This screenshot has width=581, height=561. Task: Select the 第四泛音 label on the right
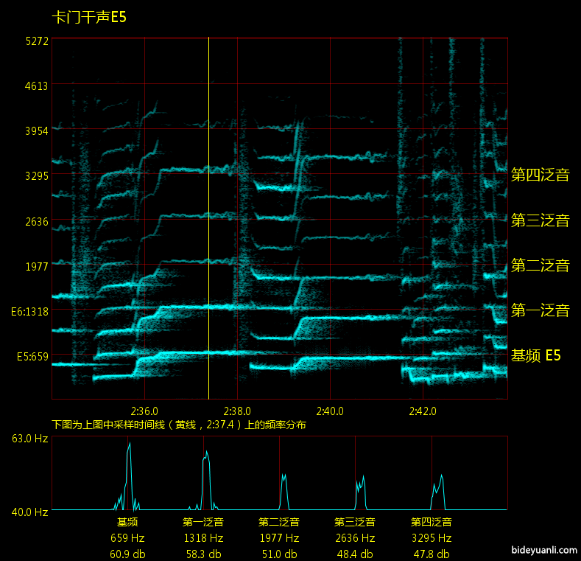(540, 175)
